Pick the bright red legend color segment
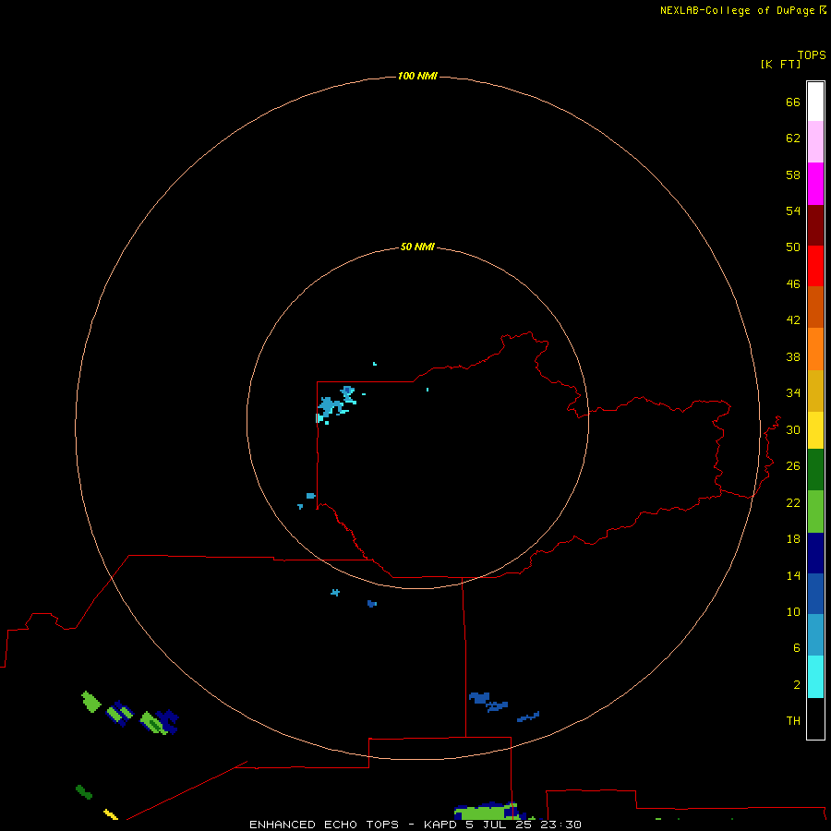Viewport: 831px width, 831px height. point(815,266)
